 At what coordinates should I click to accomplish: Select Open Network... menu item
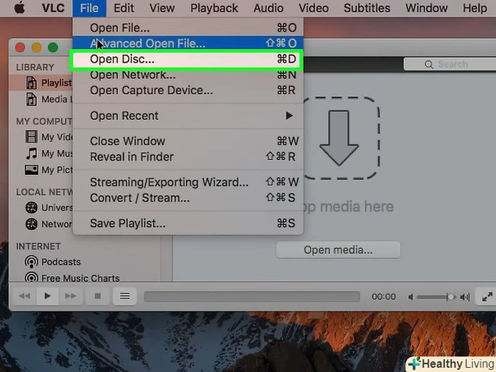coord(188,75)
